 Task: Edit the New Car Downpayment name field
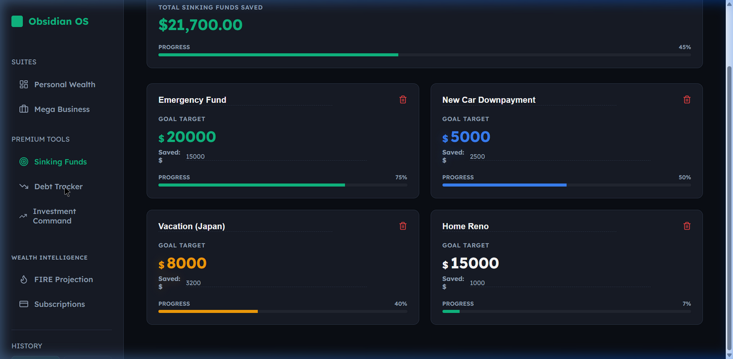(529, 100)
